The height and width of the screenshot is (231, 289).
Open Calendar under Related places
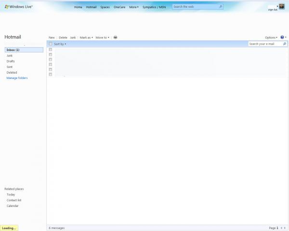[x=13, y=206]
